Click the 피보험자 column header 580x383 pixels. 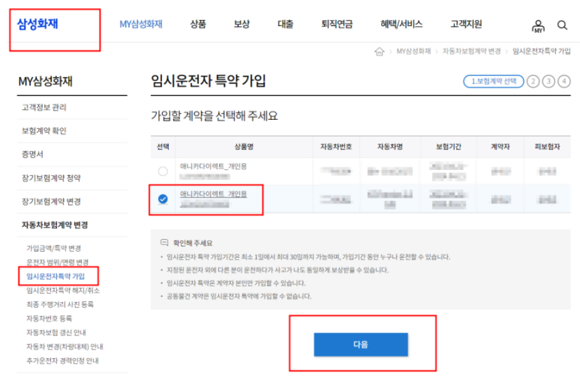coord(547,147)
